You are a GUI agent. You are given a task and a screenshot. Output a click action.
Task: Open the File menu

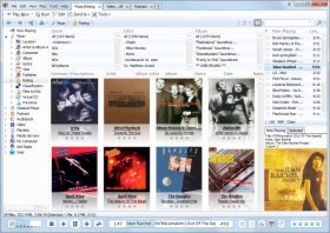[x=14, y=6]
